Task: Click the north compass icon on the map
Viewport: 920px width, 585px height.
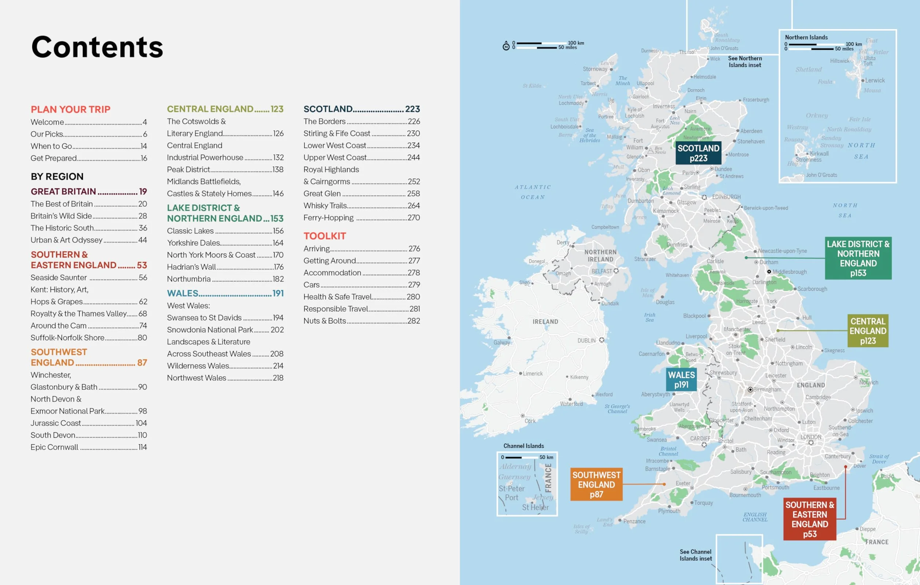Action: 506,46
